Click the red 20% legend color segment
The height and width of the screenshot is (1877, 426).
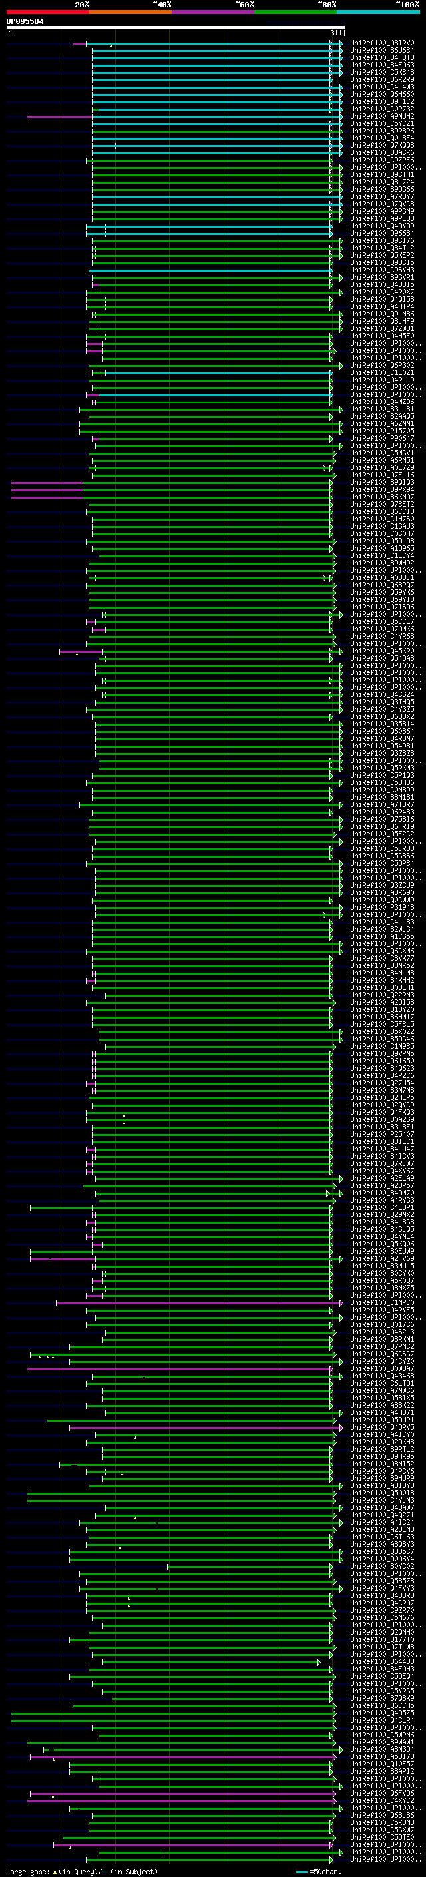[47, 12]
